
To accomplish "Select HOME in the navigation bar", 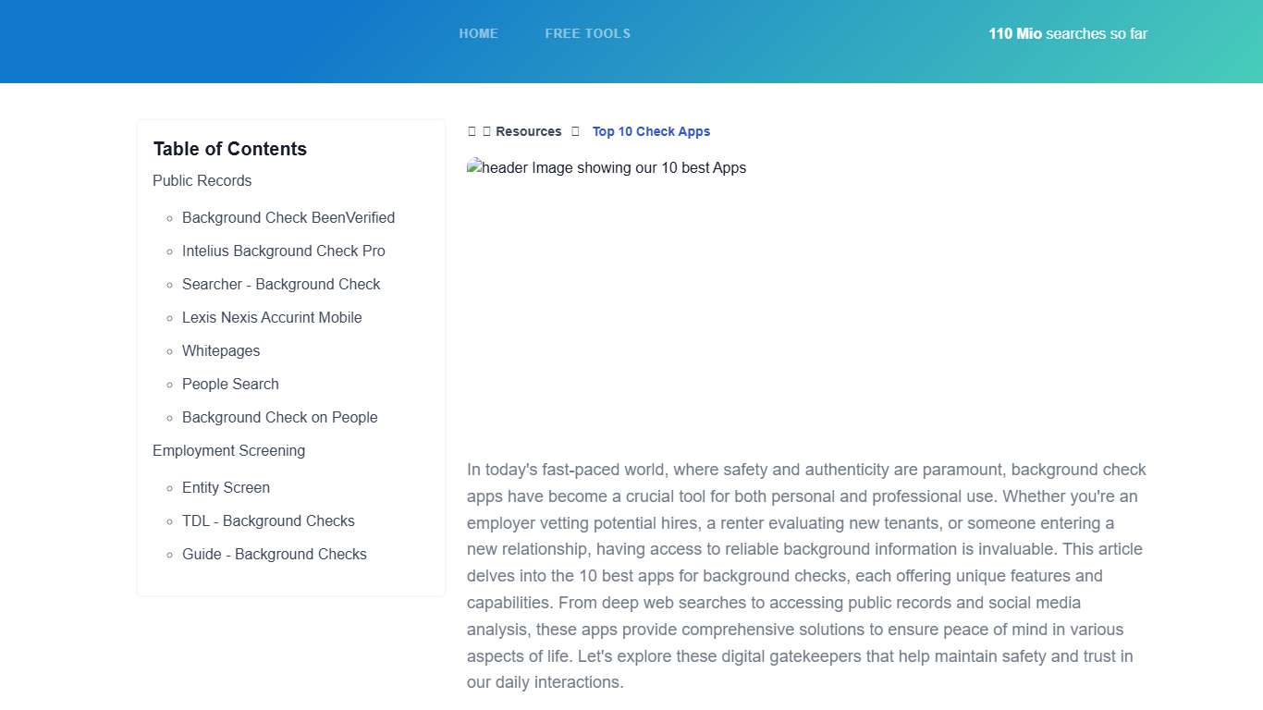I will (478, 33).
